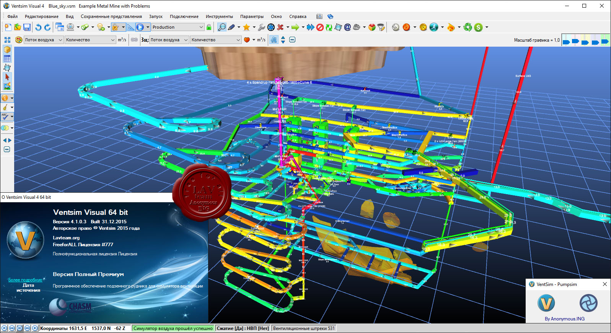611x333 pixels.
Task: Click the green unlocked padlock icon
Action: 209,27
